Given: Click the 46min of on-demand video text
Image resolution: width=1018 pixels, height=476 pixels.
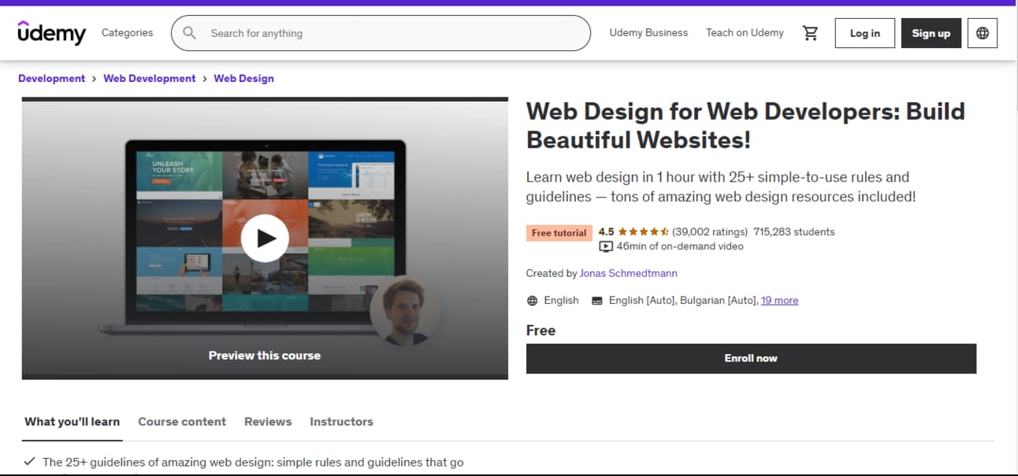Looking at the screenshot, I should [x=680, y=246].
